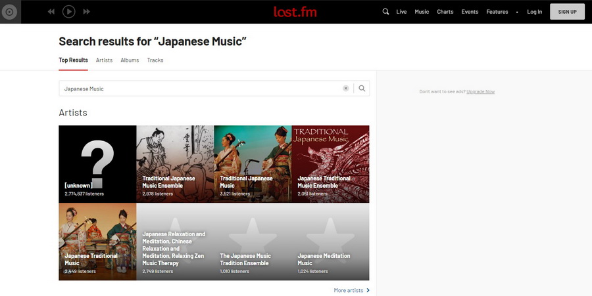Click the play button in the player bar
592x296 pixels.
[x=68, y=11]
